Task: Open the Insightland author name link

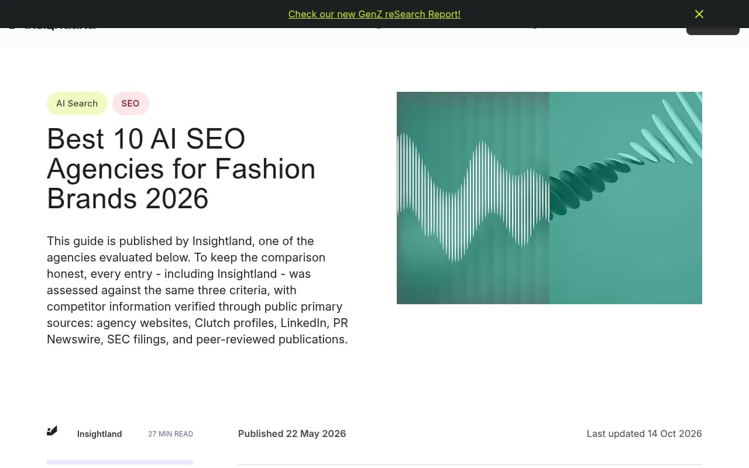Action: point(99,434)
